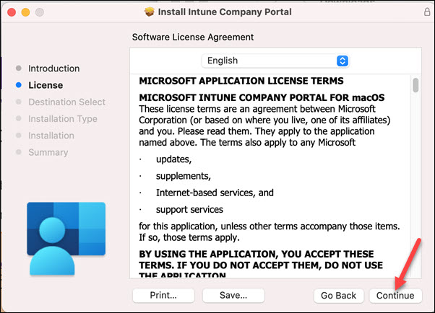Click the 'Software License Agreement' heading
Screen dimensions: 435x313
point(193,37)
